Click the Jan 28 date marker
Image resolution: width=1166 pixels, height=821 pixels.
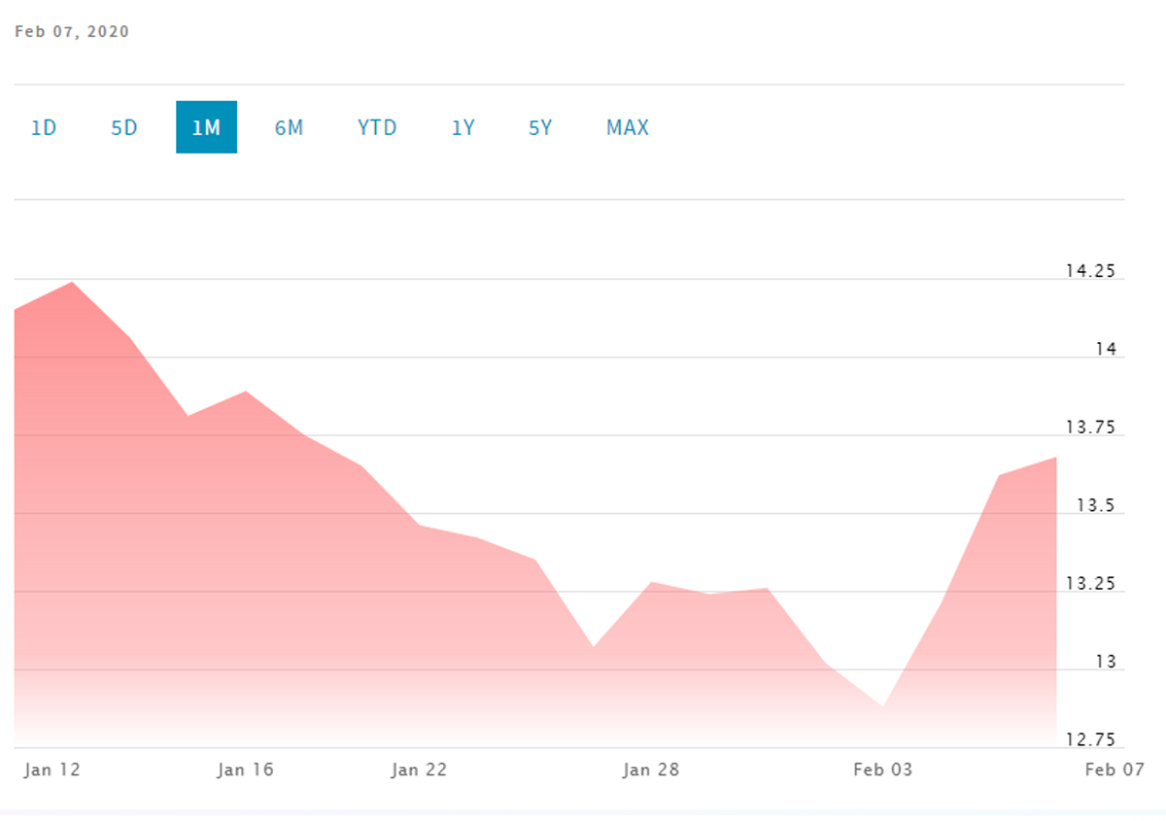pos(651,770)
